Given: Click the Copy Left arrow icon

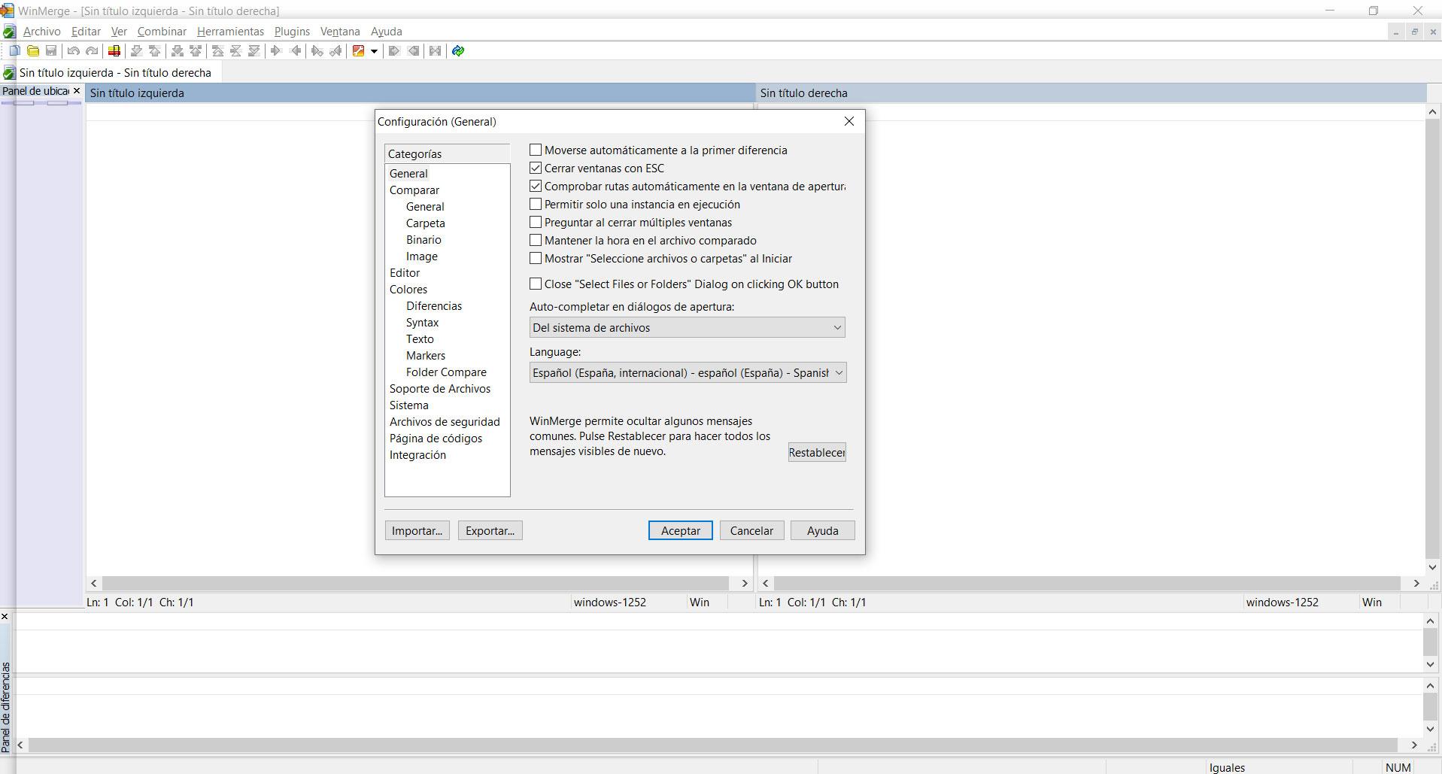Looking at the screenshot, I should click(296, 50).
